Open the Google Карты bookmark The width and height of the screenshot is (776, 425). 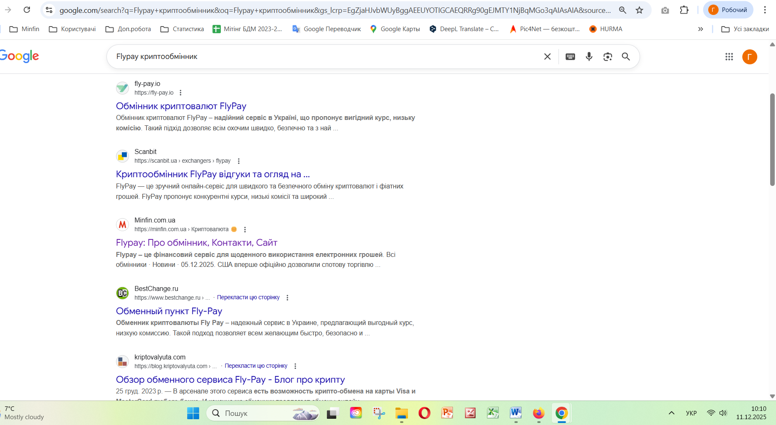[x=395, y=29]
